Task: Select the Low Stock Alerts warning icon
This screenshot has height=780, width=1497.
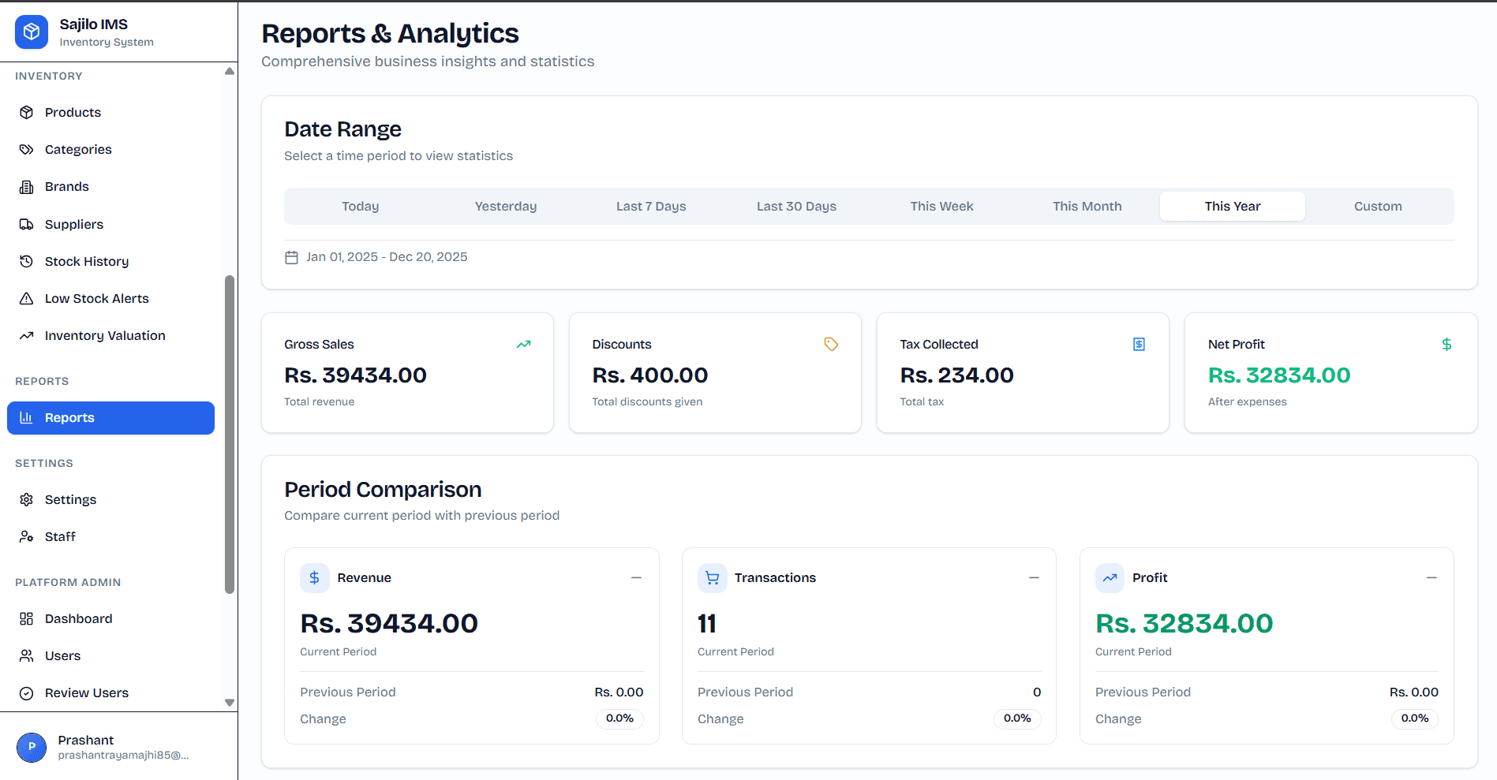Action: tap(27, 298)
